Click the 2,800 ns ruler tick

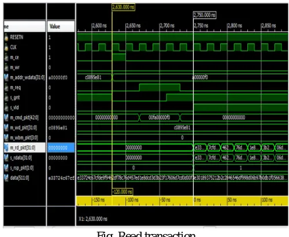coord(235,25)
